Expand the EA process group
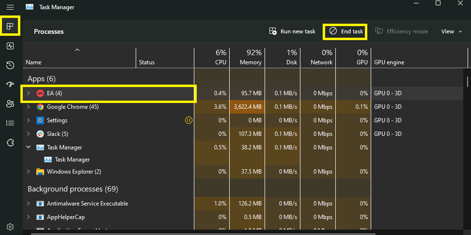Image resolution: width=471 pixels, height=235 pixels. coord(28,93)
